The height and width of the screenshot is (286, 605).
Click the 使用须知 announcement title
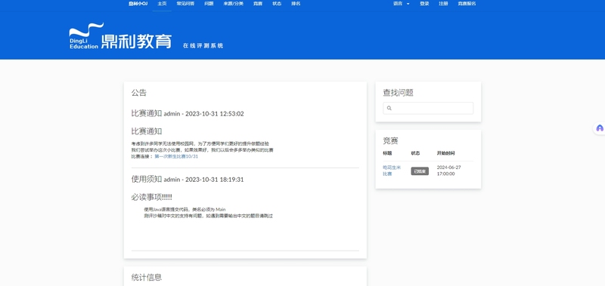188,180
